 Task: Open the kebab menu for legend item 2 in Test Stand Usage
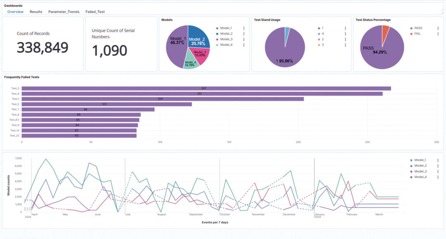tap(346, 40)
